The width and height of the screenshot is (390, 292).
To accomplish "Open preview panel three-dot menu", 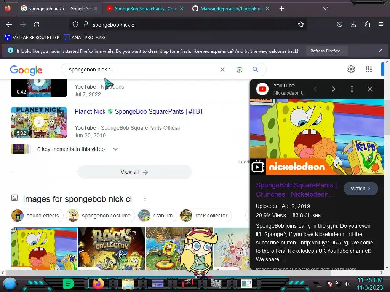I will [352, 89].
